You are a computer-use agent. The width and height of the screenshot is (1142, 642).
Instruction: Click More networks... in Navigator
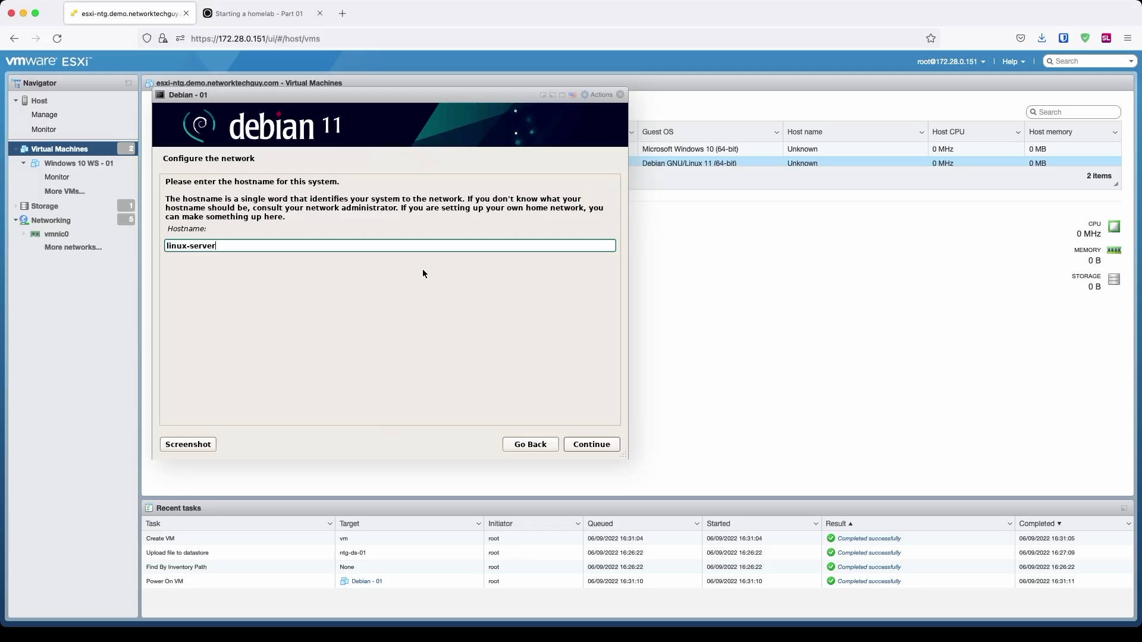(73, 247)
